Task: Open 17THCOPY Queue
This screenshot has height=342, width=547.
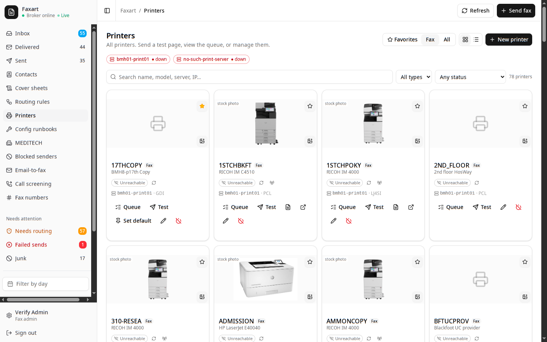Action: click(x=128, y=207)
